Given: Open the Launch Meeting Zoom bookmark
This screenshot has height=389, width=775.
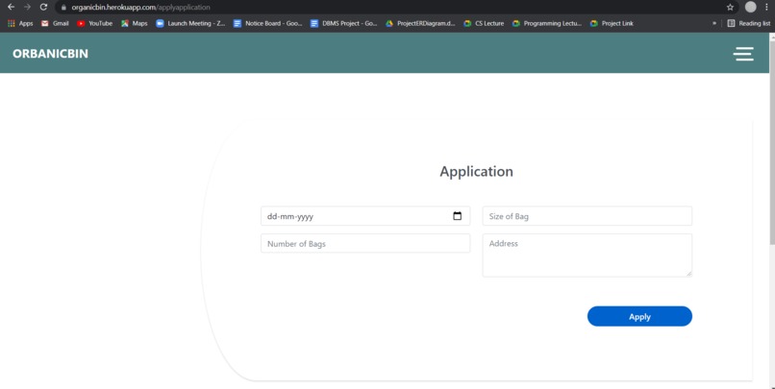Looking at the screenshot, I should (190, 23).
